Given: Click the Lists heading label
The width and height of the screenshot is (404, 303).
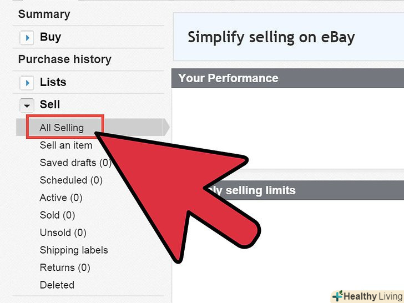Looking at the screenshot, I should 53,82.
